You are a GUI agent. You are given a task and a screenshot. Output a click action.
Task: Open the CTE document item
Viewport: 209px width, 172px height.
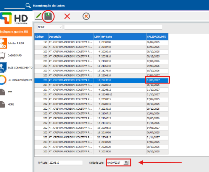pos(10,92)
